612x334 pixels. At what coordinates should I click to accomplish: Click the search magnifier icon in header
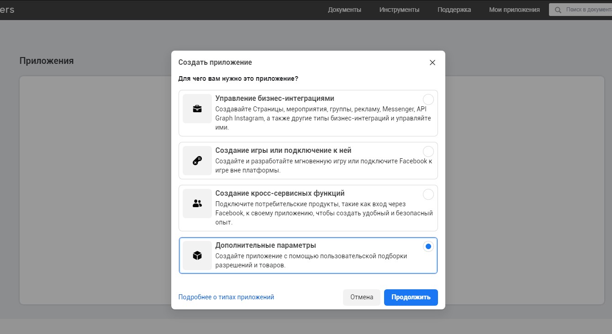(558, 10)
